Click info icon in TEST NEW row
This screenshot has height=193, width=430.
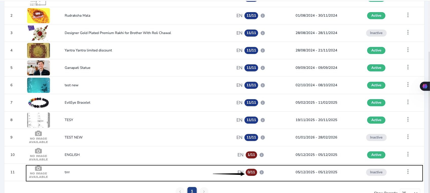tap(263, 137)
